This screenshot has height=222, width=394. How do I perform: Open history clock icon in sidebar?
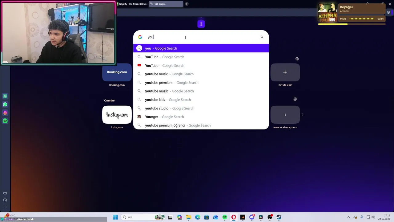5,200
